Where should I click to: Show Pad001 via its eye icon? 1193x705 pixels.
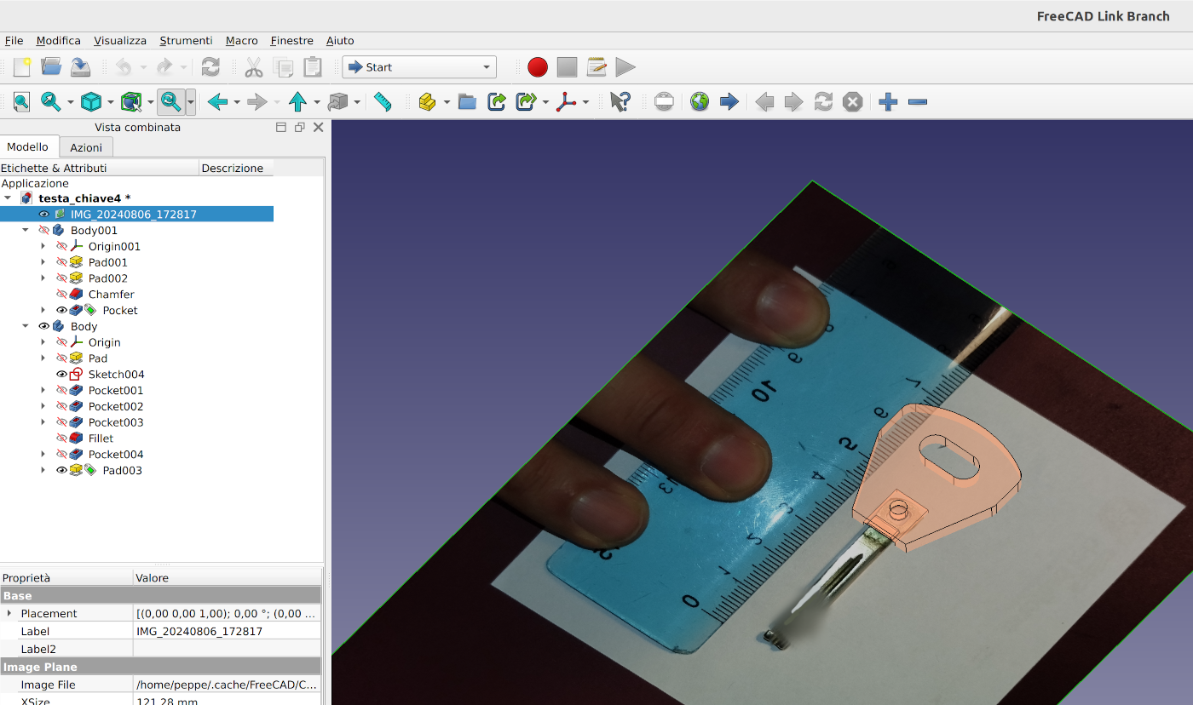tap(61, 262)
